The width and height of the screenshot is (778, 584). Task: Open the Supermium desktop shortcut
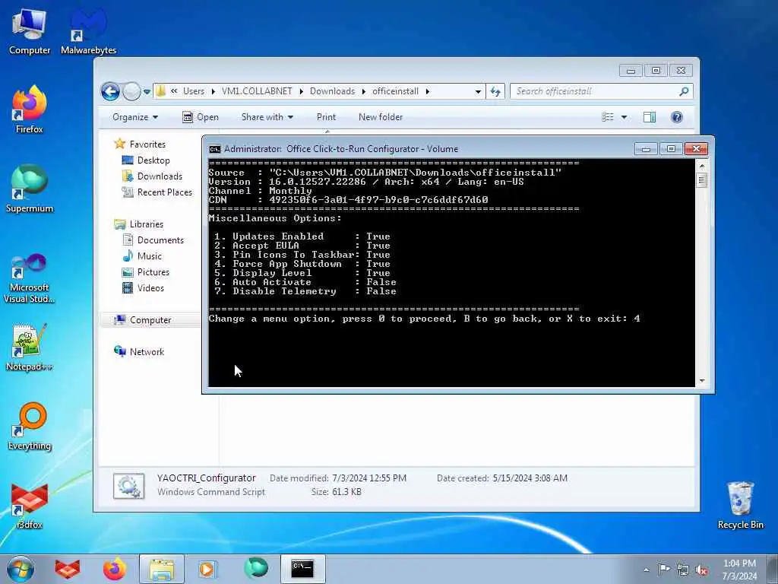(x=30, y=189)
